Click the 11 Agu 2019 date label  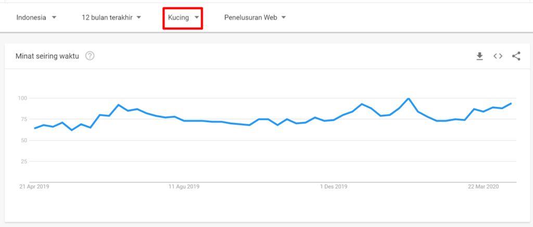coord(184,187)
